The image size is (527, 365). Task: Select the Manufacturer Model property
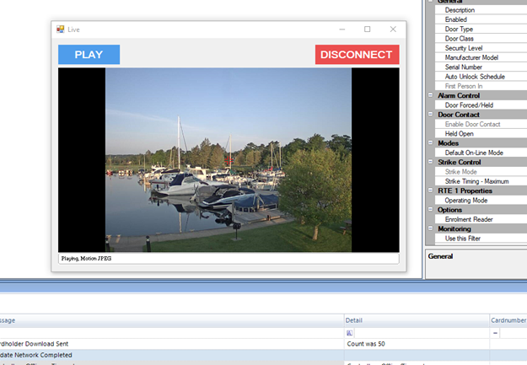pyautogui.click(x=481, y=57)
